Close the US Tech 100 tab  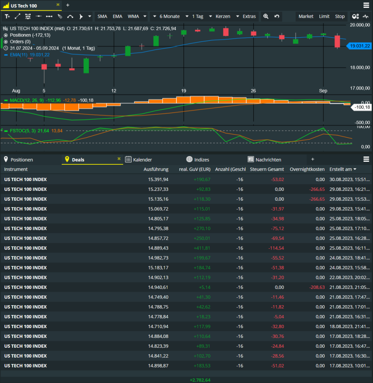coord(58,5)
